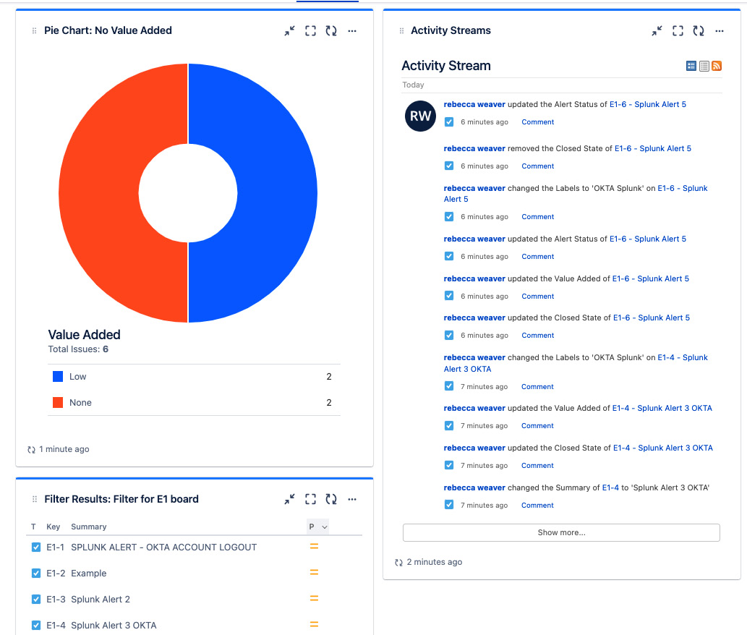Minimize the Filter Results gadget
This screenshot has height=635, width=747.
(x=290, y=499)
